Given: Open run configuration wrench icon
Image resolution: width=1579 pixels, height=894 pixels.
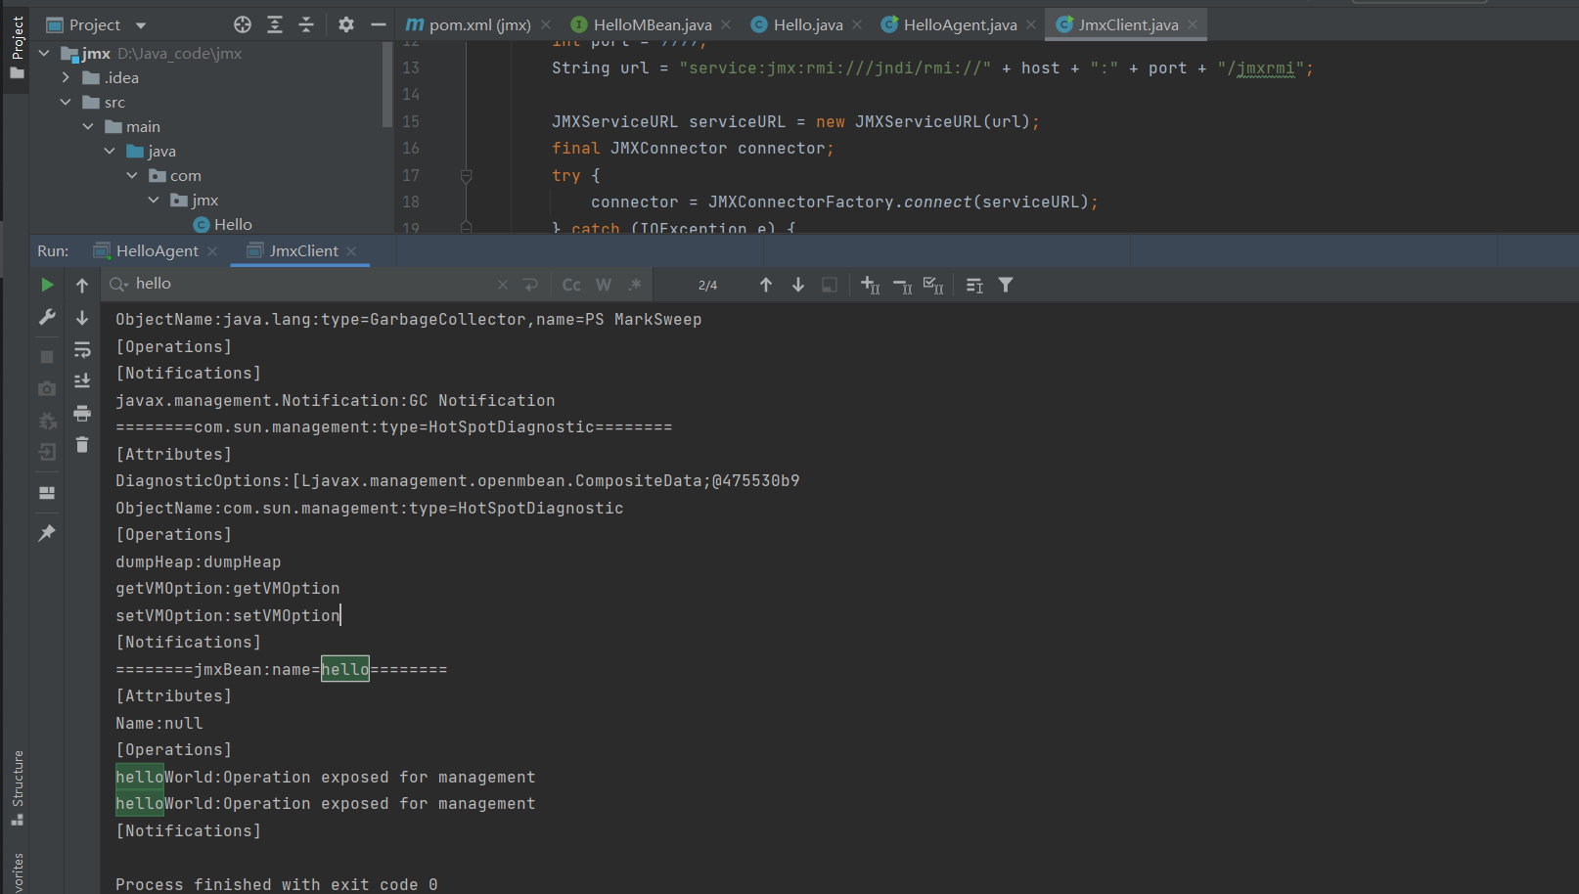Looking at the screenshot, I should pos(47,317).
